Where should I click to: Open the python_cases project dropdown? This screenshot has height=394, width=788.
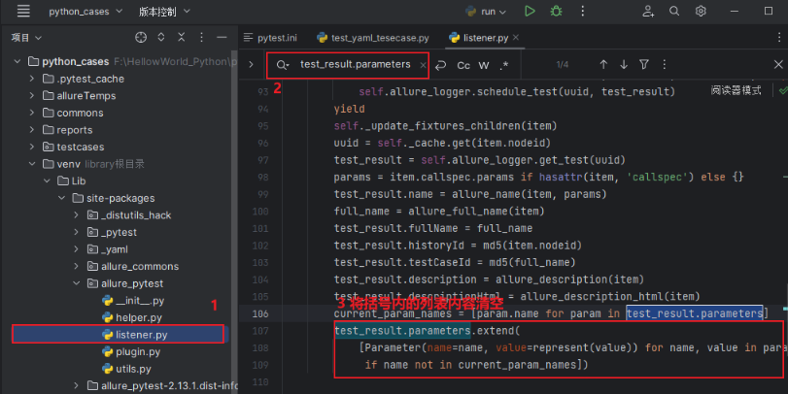[x=86, y=11]
